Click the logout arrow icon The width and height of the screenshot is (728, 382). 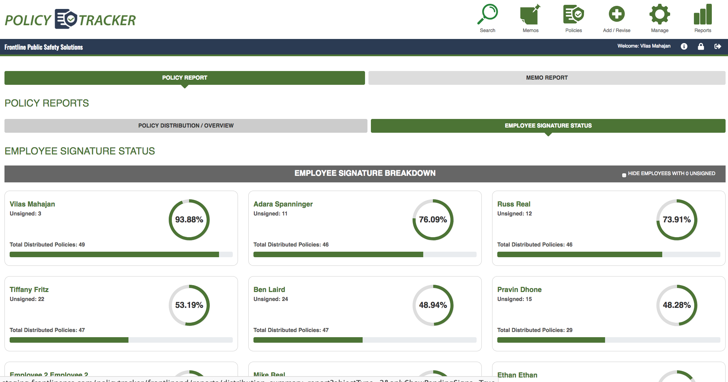pyautogui.click(x=718, y=46)
